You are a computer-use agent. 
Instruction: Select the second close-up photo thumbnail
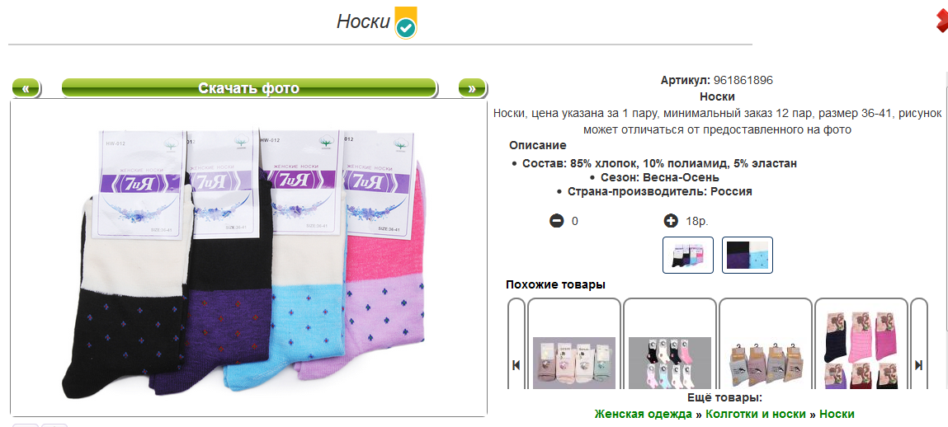tap(748, 255)
